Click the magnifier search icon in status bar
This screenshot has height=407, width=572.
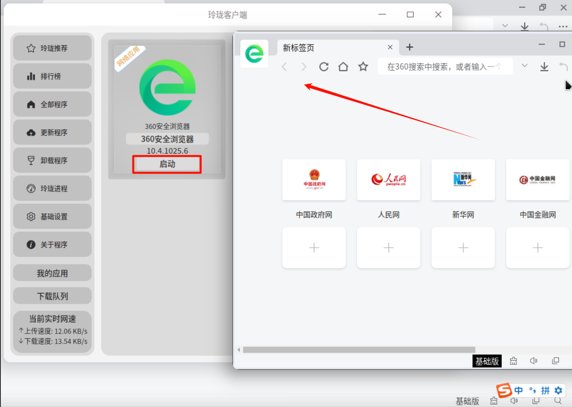point(558,401)
